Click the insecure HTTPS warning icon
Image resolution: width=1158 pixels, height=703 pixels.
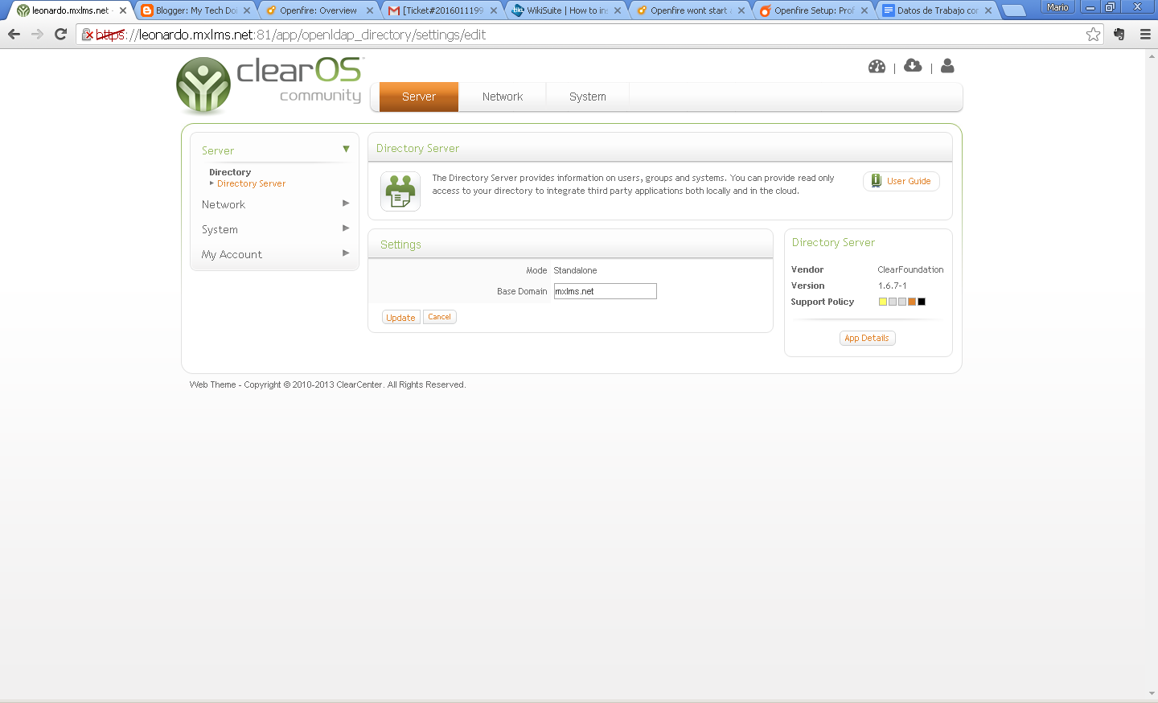88,35
